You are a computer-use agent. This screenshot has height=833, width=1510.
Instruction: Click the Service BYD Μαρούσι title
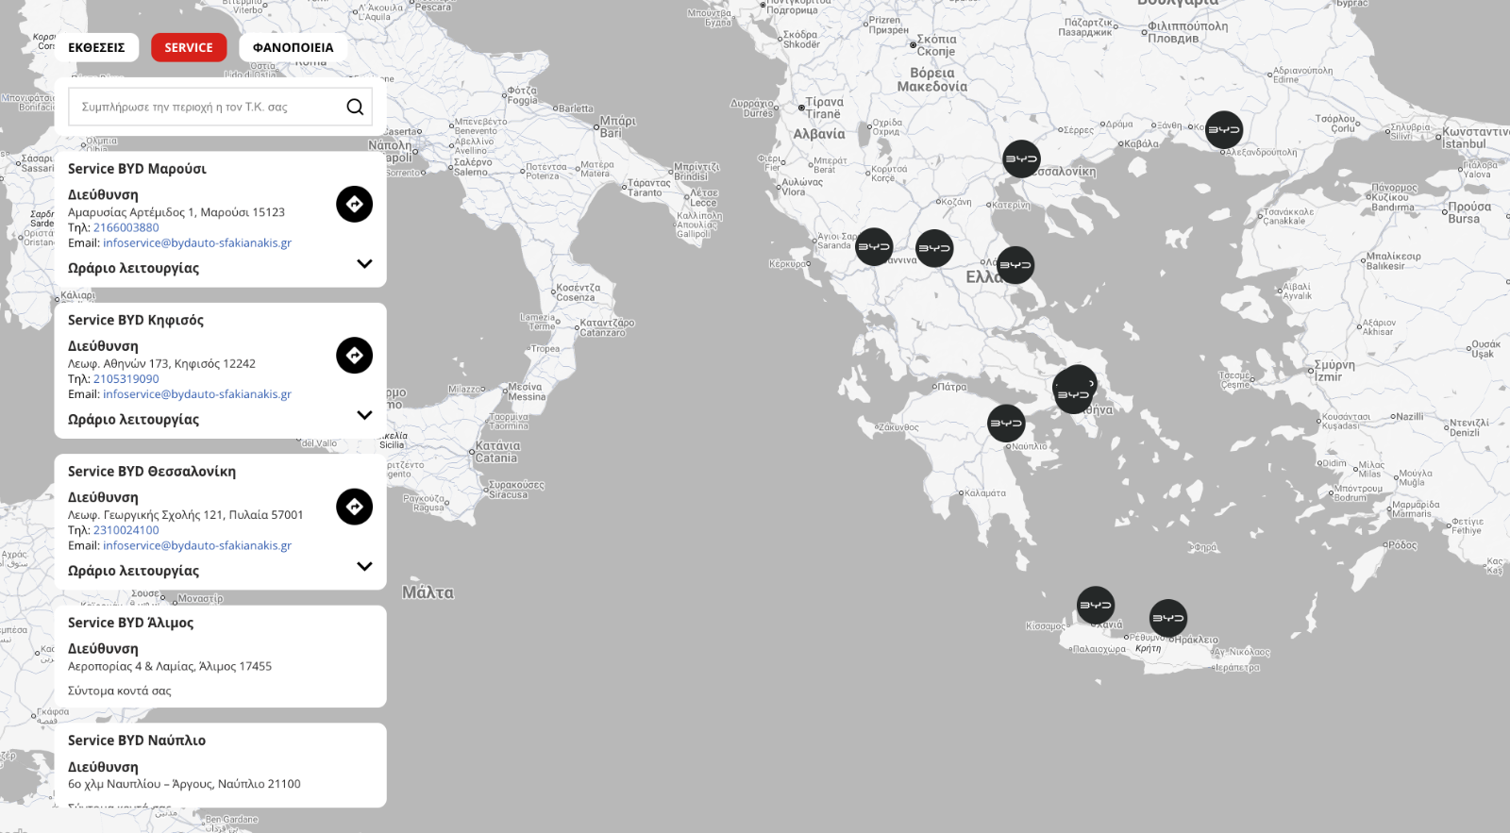click(x=137, y=169)
